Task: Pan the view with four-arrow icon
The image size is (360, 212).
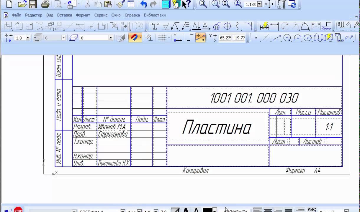Action: pyautogui.click(x=269, y=4)
